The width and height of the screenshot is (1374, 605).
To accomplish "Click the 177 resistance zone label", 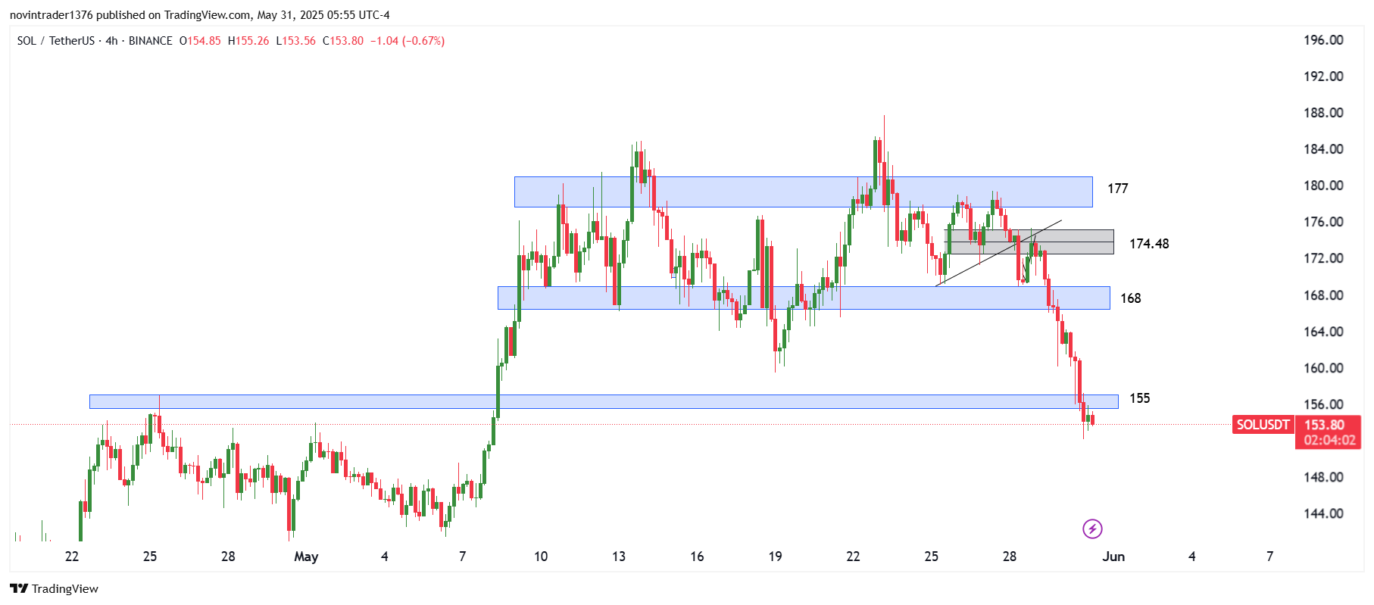I will pyautogui.click(x=1118, y=189).
